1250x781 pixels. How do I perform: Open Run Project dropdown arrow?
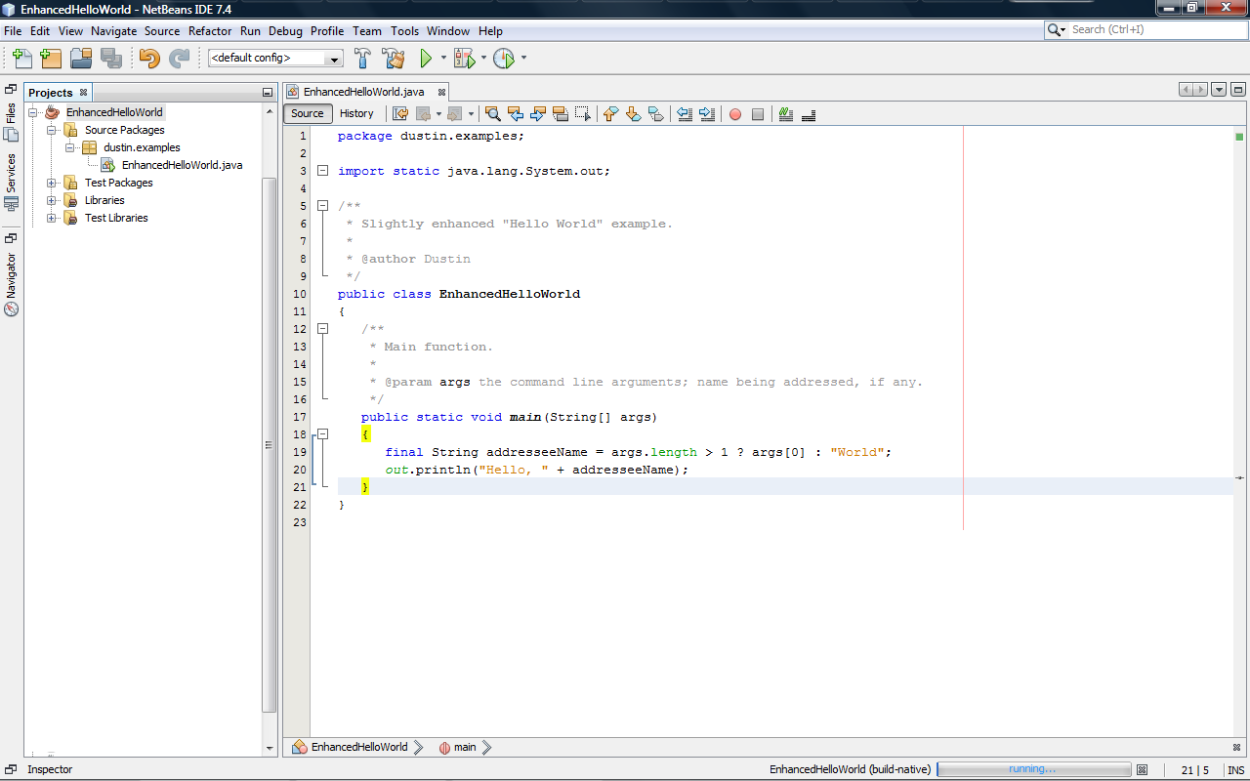coord(443,59)
